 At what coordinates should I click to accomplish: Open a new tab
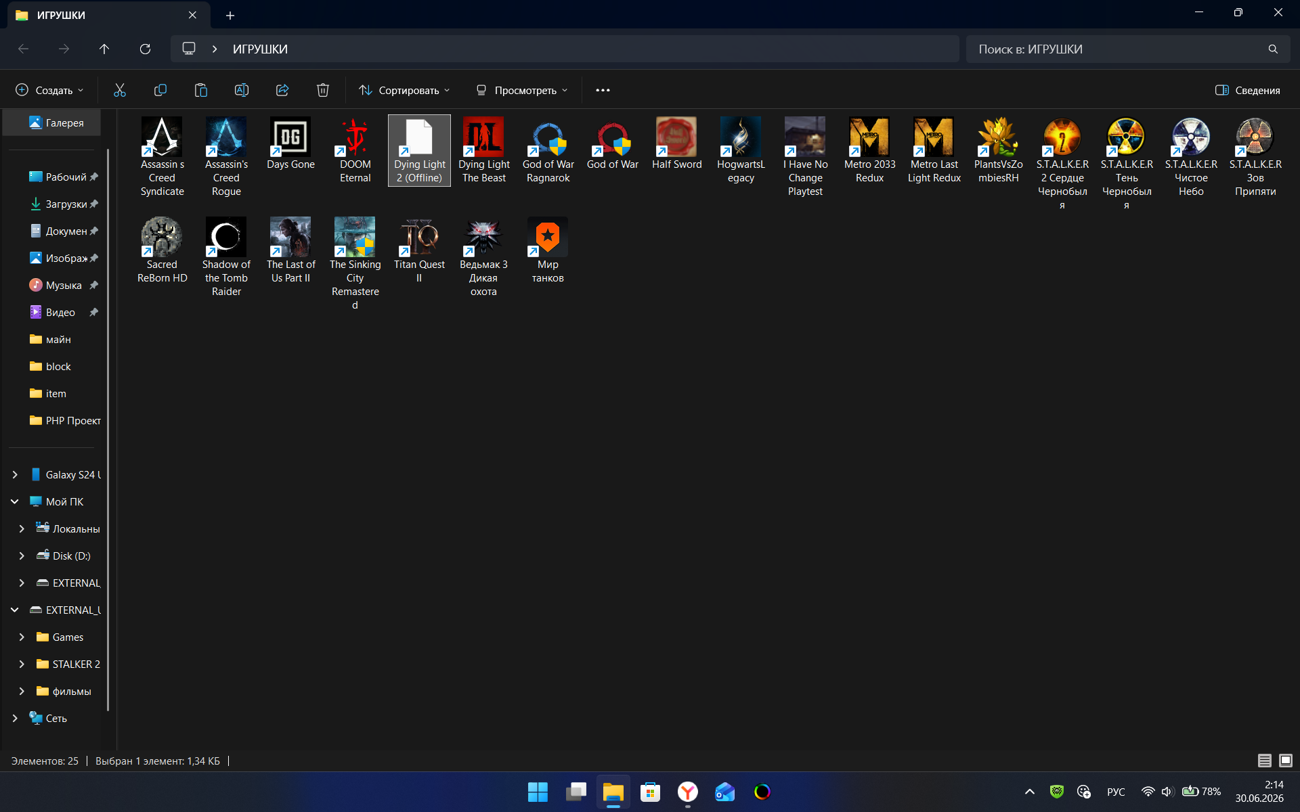(230, 15)
